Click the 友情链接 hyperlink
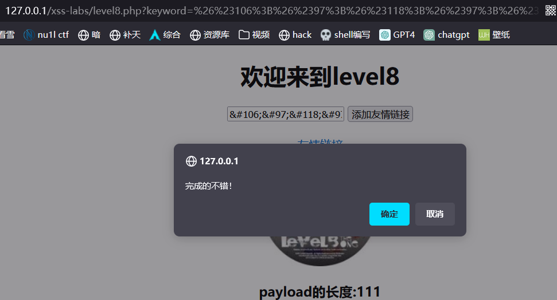This screenshot has height=300, width=557. (320, 141)
